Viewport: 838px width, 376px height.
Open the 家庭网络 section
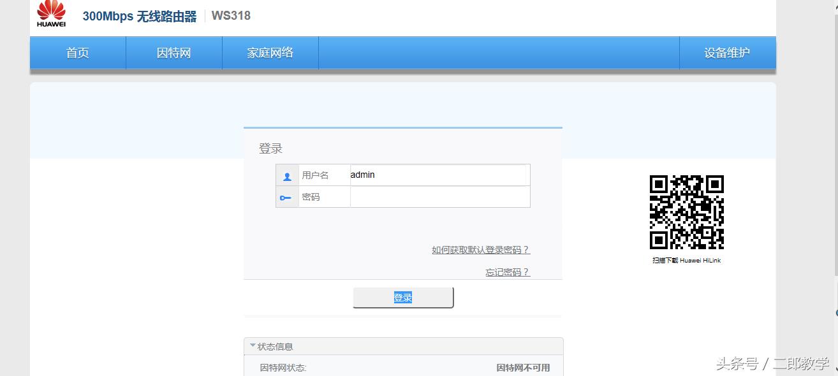[x=270, y=53]
